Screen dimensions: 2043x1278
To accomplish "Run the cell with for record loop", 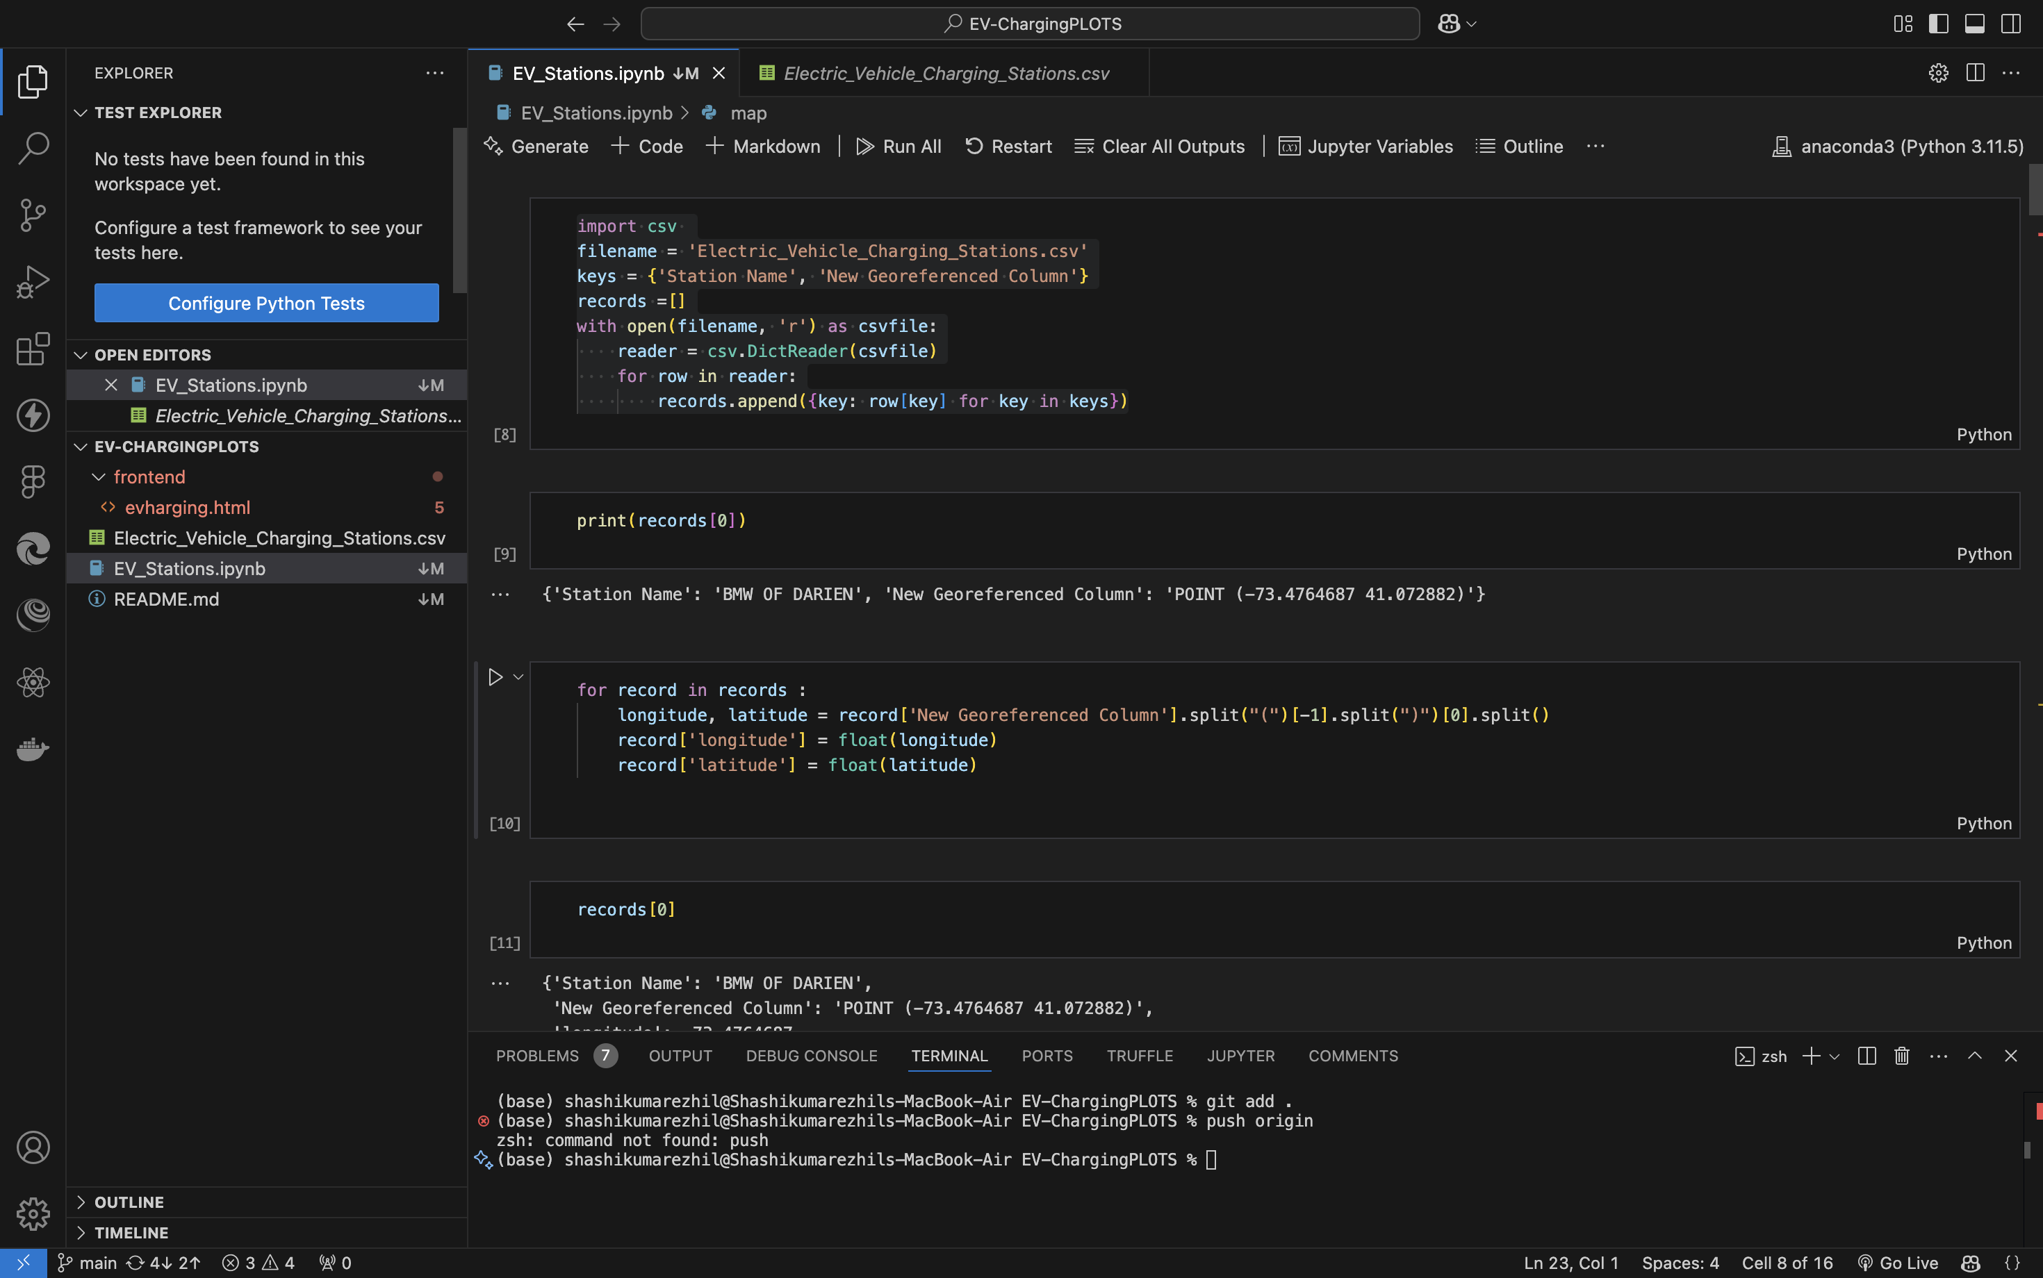I will click(495, 677).
